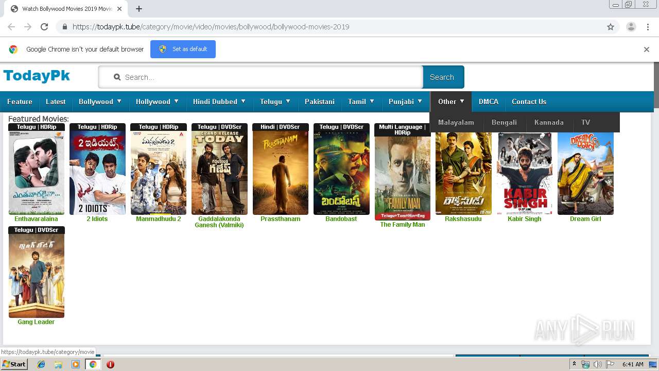Expand the Punjabi dropdown
This screenshot has height=371, width=659.
point(405,102)
